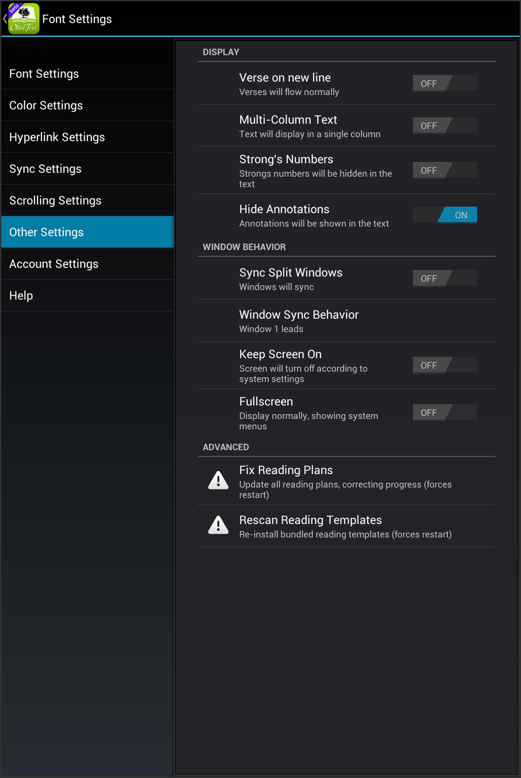Tap the DISPLAY section header
Viewport: 521px width, 778px height.
point(221,52)
